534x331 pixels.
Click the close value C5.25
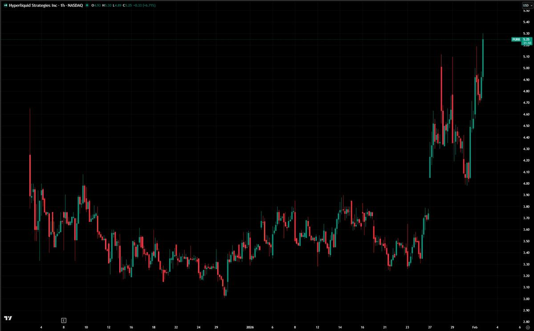pyautogui.click(x=127, y=5)
